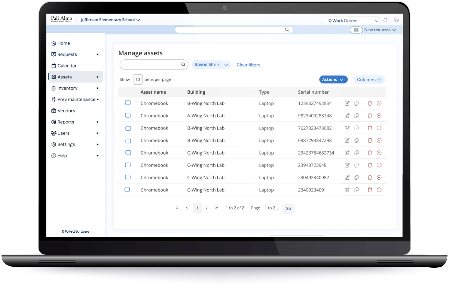The width and height of the screenshot is (449, 286).
Task: Click remove circle icon for serial 0987293847298
Action: pyautogui.click(x=379, y=140)
